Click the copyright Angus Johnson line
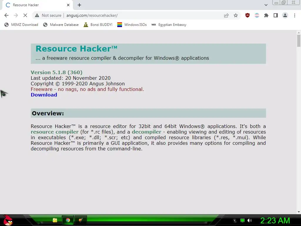The height and width of the screenshot is (226, 301). click(78, 84)
